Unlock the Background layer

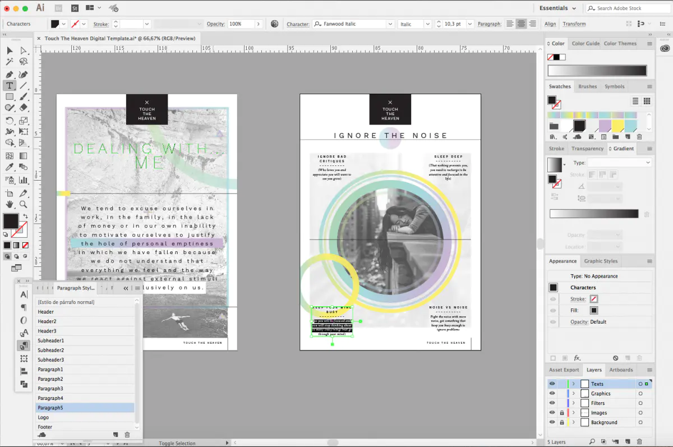tap(561, 422)
